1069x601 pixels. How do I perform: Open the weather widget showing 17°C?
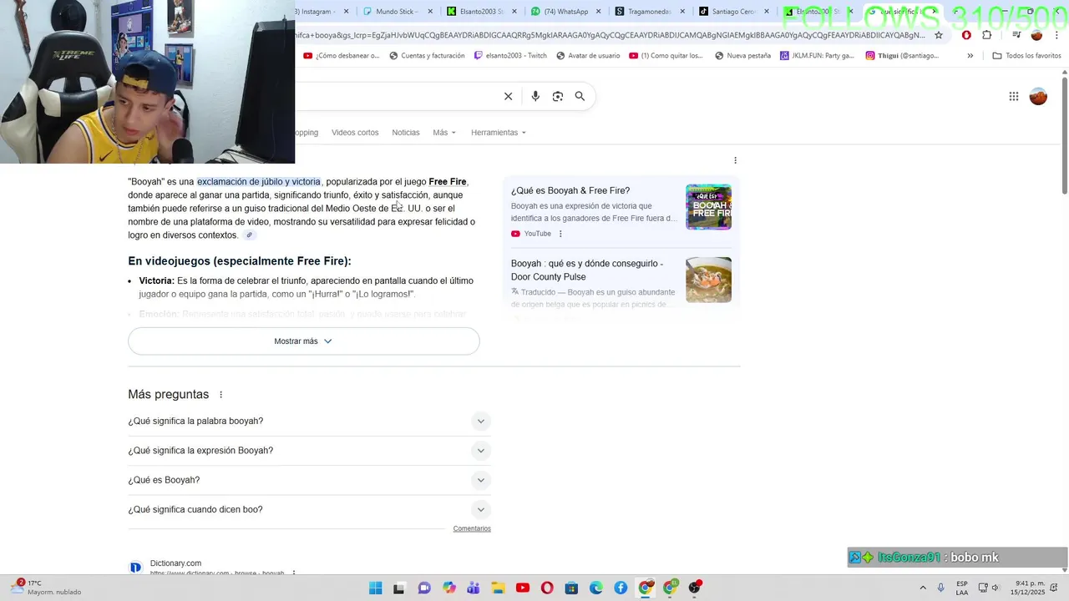(x=46, y=588)
